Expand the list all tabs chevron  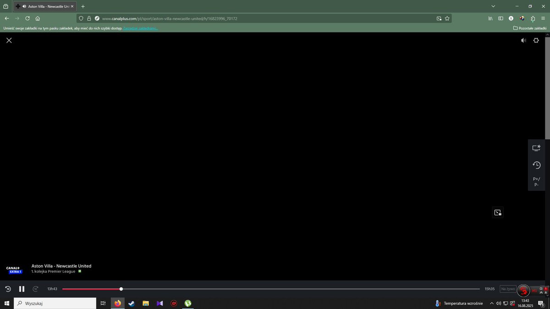click(x=493, y=6)
